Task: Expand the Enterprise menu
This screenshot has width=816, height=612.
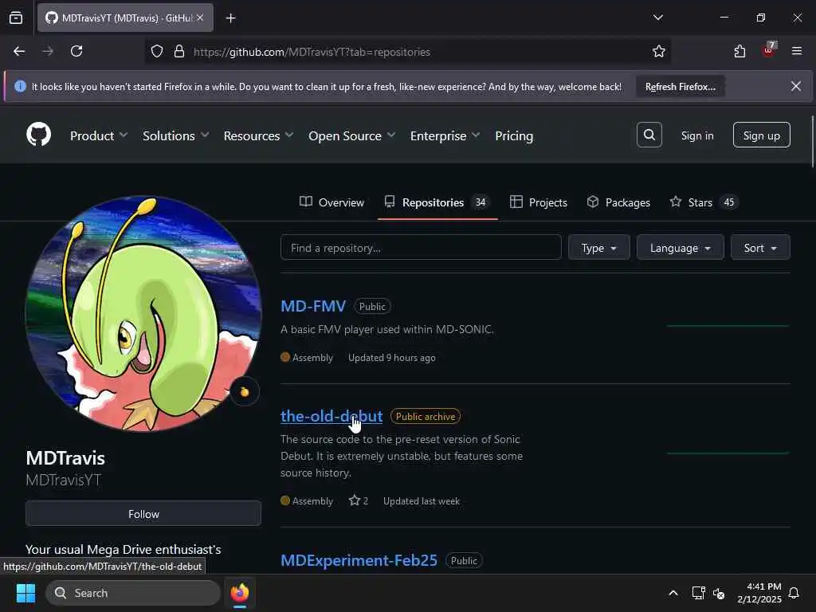Action: coord(445,135)
